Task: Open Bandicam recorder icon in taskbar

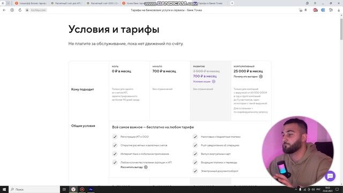Action: point(82,189)
